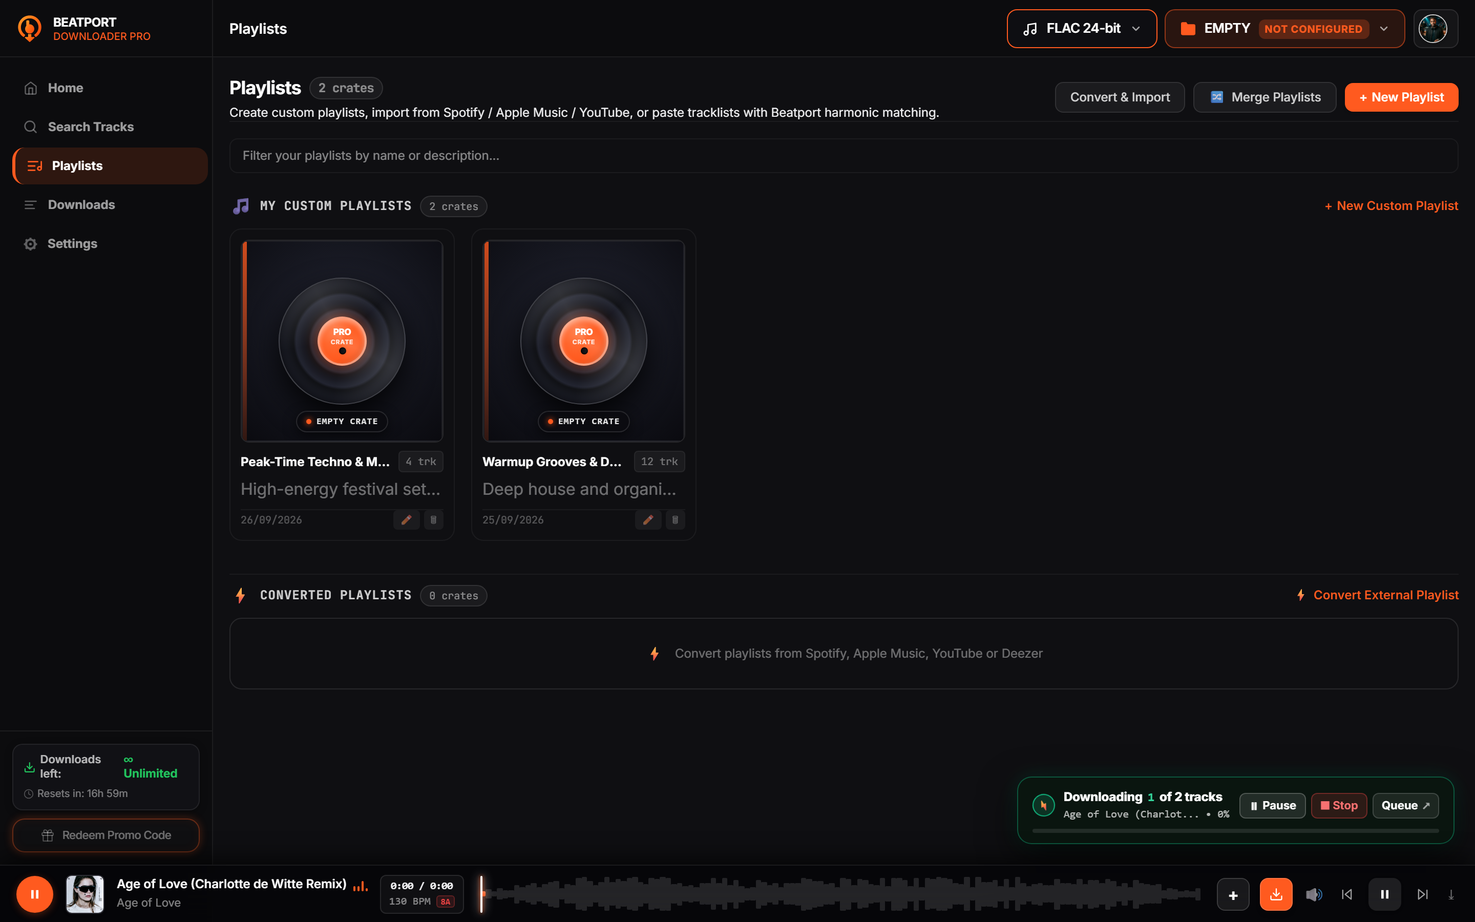Viewport: 1475px width, 922px height.
Task: Select the Playlists sidebar item
Action: pos(110,166)
